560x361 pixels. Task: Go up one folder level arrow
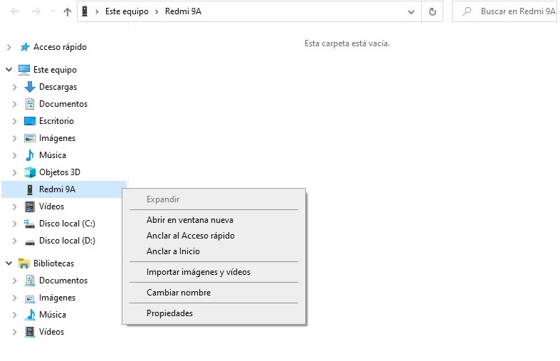(67, 12)
